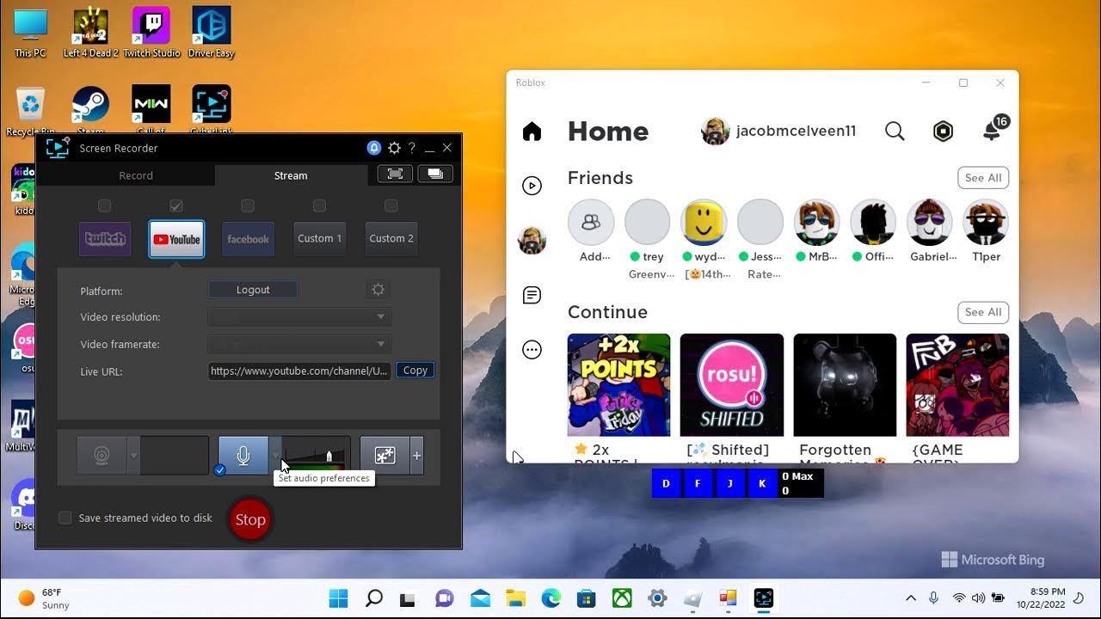Uncheck the YouTube platform checkbox
Screen dimensions: 1101x619
pos(176,205)
